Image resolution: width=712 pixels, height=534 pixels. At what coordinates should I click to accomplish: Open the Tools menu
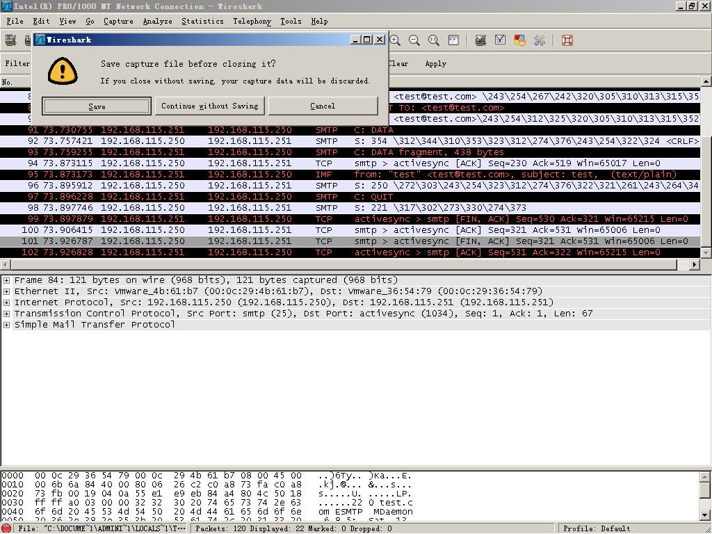tap(291, 21)
